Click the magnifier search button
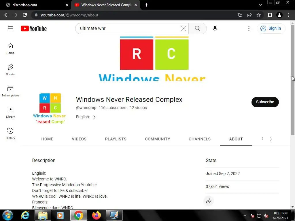Screen dimensions: 295x221 (x=197, y=28)
